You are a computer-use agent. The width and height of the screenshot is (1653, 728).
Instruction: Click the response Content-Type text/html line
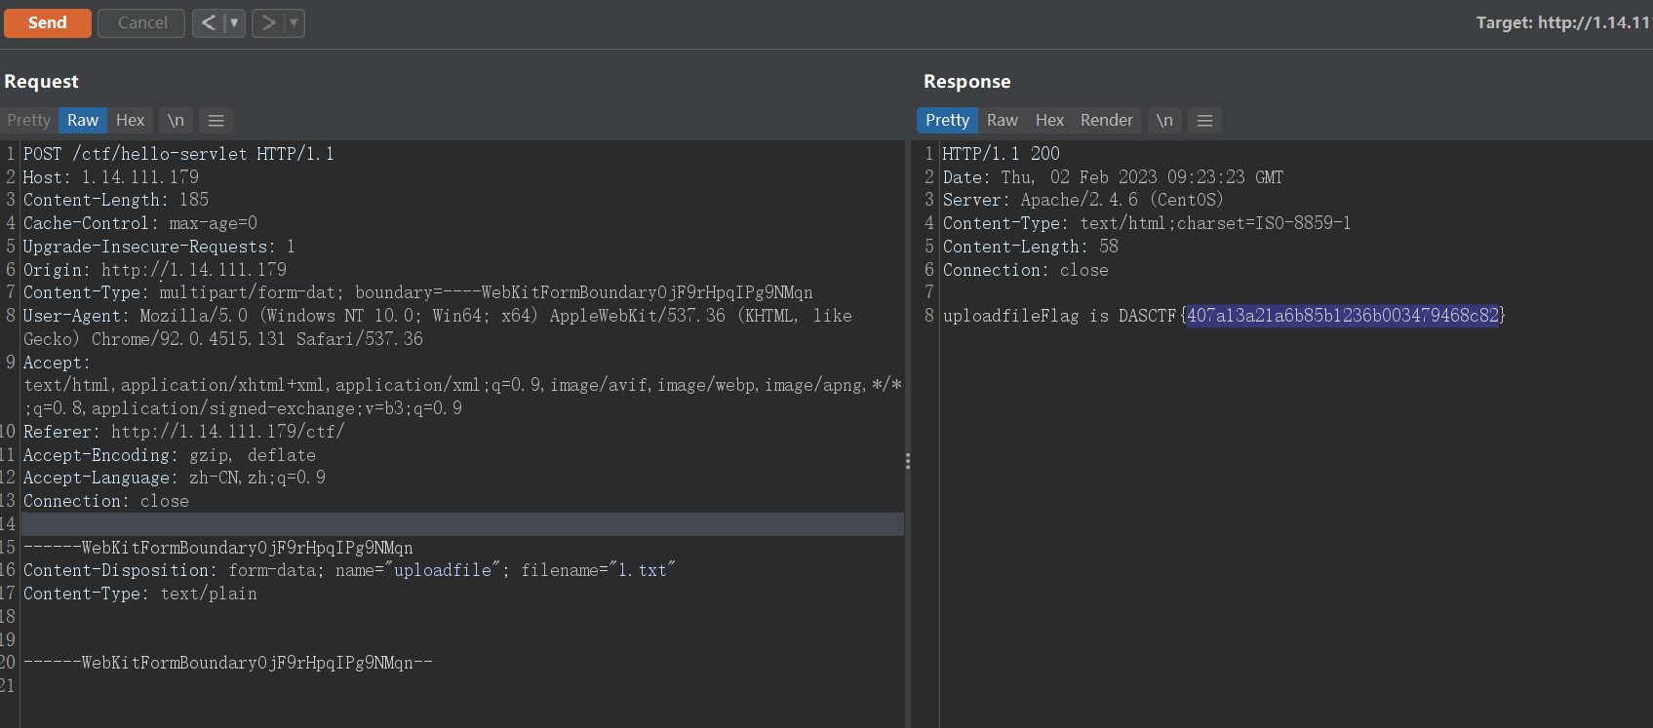[x=1147, y=223]
